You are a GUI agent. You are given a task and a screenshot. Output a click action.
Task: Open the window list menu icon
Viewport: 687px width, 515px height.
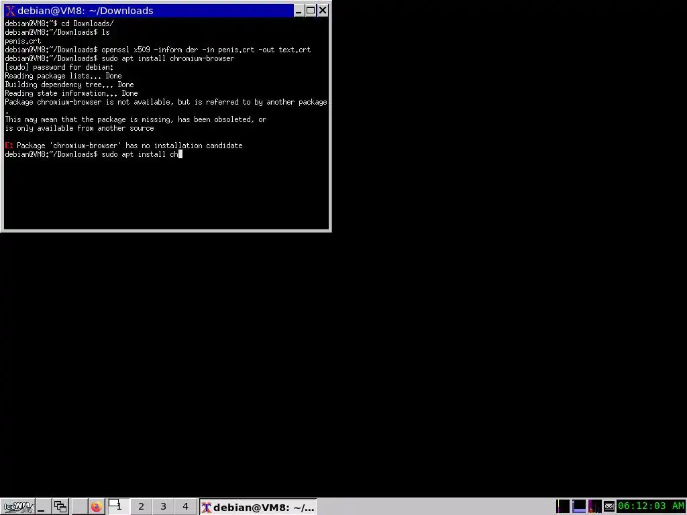click(60, 507)
